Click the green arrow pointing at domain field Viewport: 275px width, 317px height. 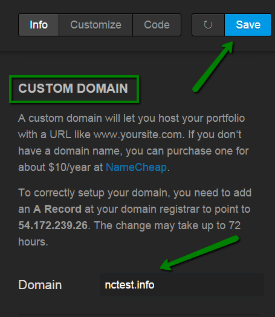199,253
